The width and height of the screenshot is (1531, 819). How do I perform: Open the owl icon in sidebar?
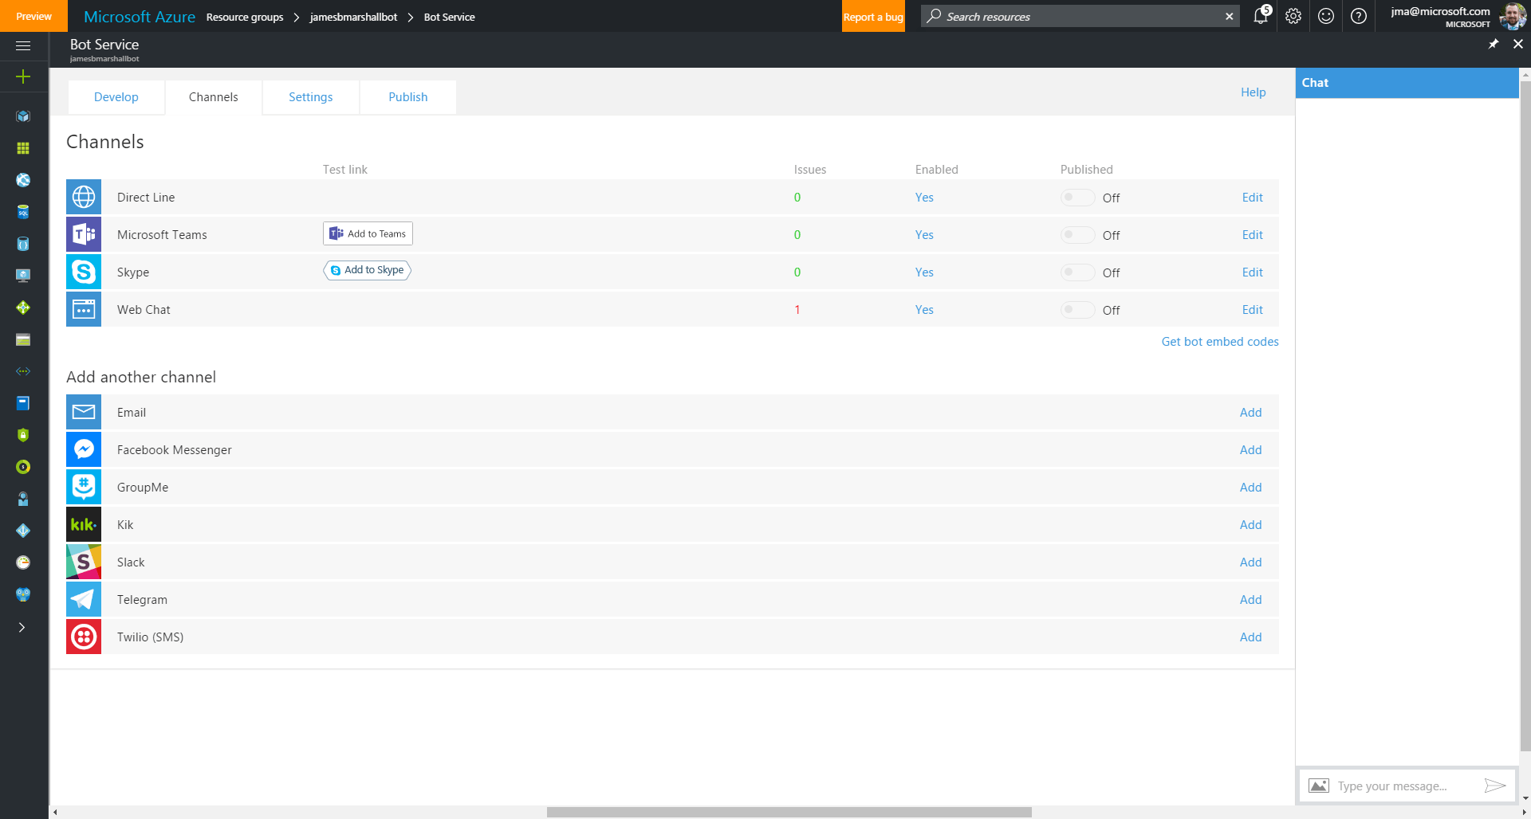(x=23, y=594)
